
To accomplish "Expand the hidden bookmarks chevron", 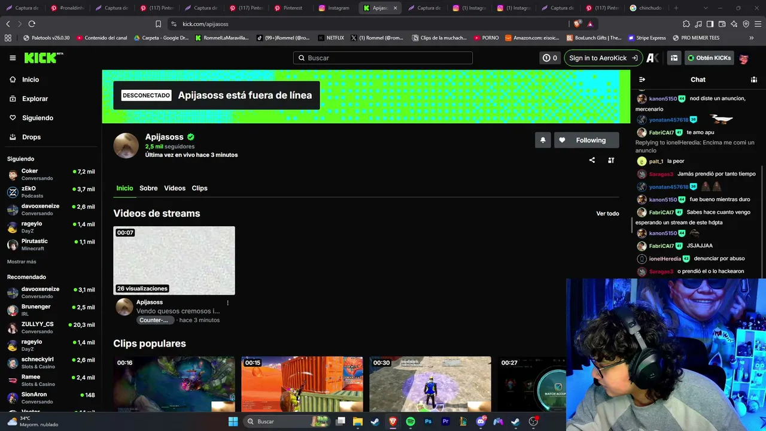I will 752,38.
